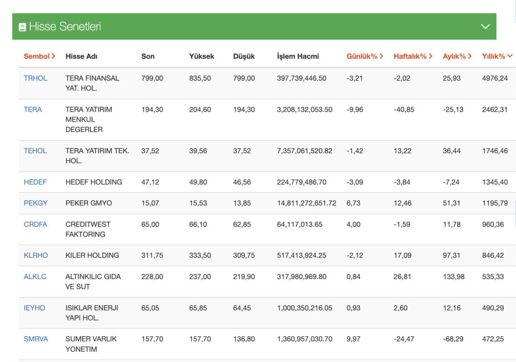Click the Hisse Senetleri green header title
This screenshot has height=362, width=516.
(x=64, y=27)
